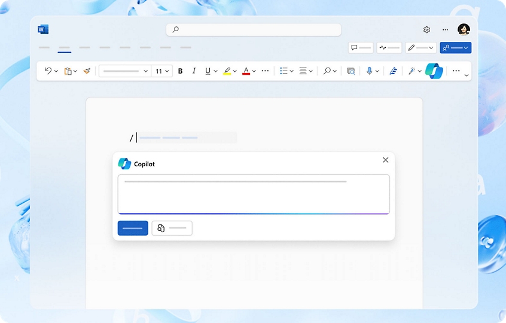Screen dimensions: 506x323
Task: Click the Comments button
Action: coord(361,47)
